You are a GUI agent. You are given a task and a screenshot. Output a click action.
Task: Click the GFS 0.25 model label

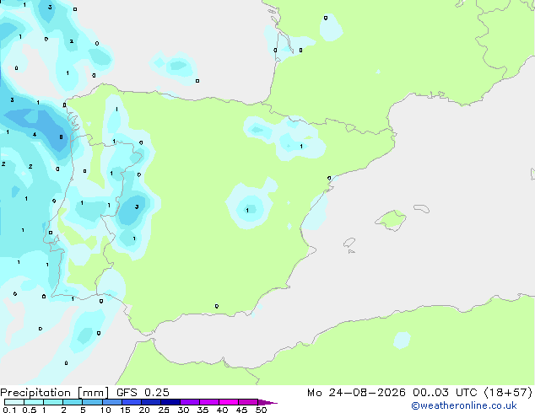point(143,393)
